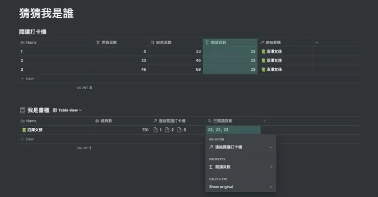Image resolution: width=378 pixels, height=197 pixels.
Task: Select 閱讀頁數 cell of row 3
Action: pyautogui.click(x=230, y=69)
